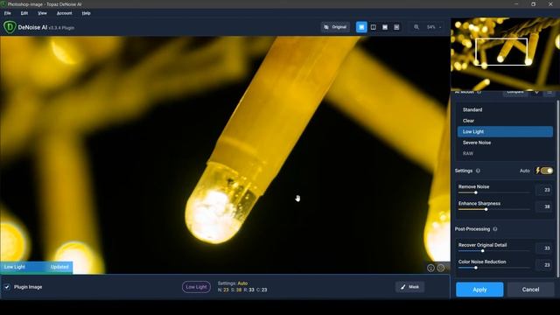Click the Post Processing info icon
560x315 pixels.
click(x=495, y=229)
